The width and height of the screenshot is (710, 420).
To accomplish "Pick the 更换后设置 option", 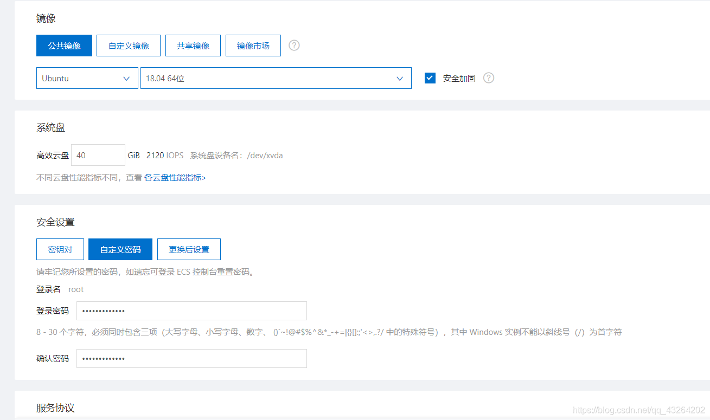I will click(189, 249).
